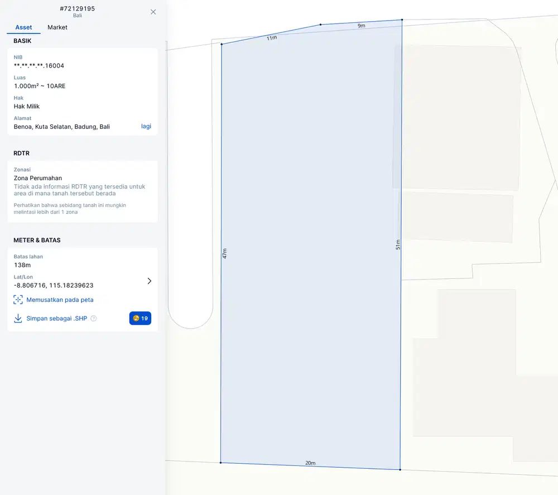Select the Asset tab
This screenshot has width=558, height=495.
(x=23, y=27)
